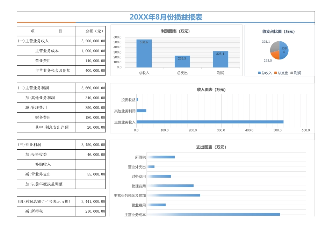The width and height of the screenshot is (332, 235).
Task: Click the 3,450,000.00 amount cell
Action: coord(91,144)
